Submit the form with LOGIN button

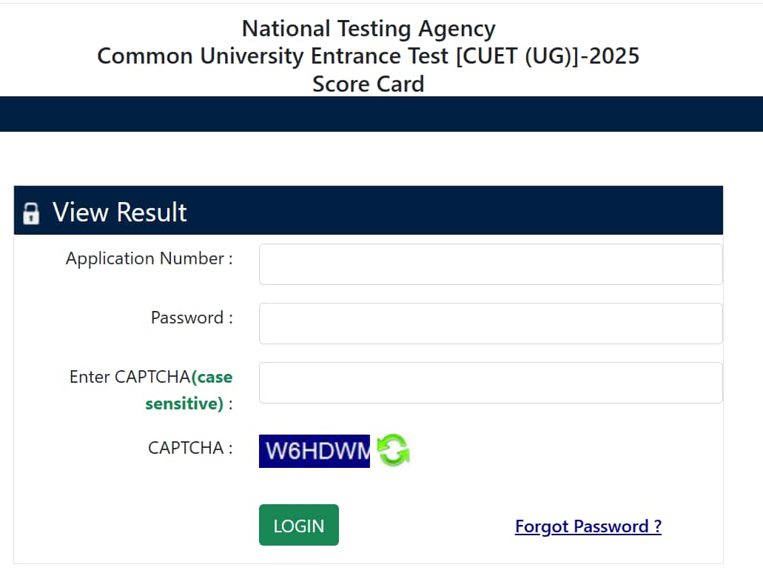tap(299, 525)
